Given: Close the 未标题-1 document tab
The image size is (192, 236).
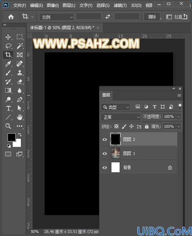Looking at the screenshot, I should click(x=98, y=28).
